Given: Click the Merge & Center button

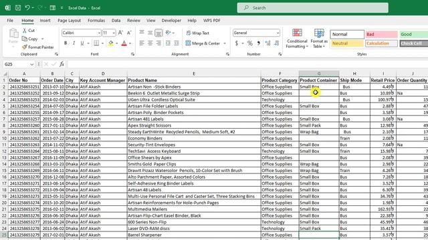Looking at the screenshot, I should 203,43.
